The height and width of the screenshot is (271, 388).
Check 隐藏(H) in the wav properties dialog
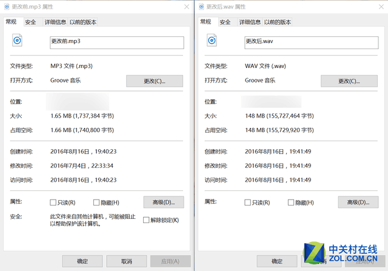pyautogui.click(x=291, y=202)
